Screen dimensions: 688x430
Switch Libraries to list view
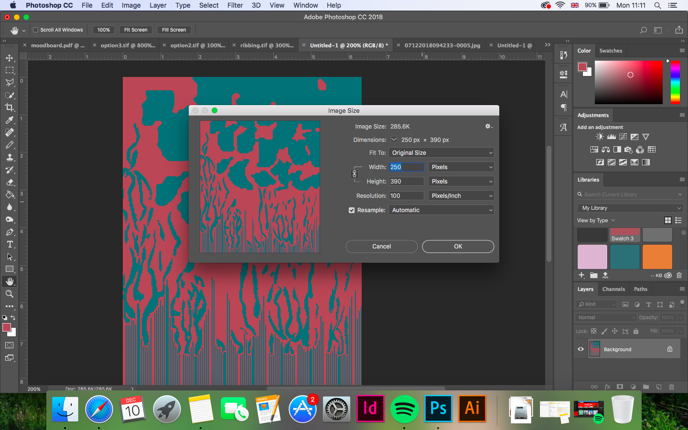click(x=678, y=220)
